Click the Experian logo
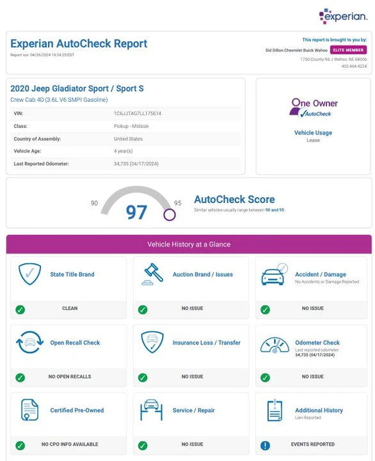The height and width of the screenshot is (461, 375). tap(343, 16)
